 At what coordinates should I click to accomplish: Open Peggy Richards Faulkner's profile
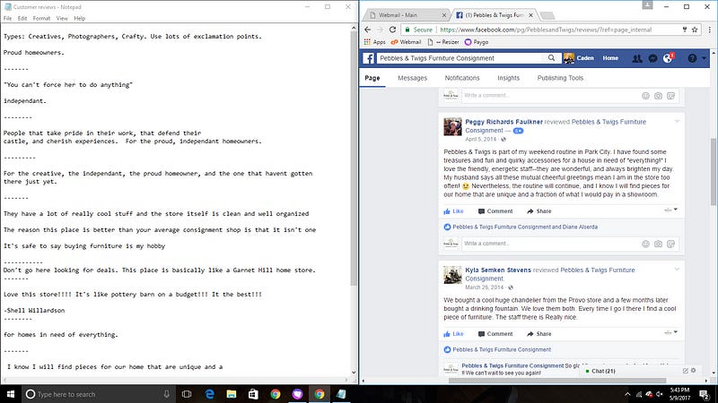point(503,122)
